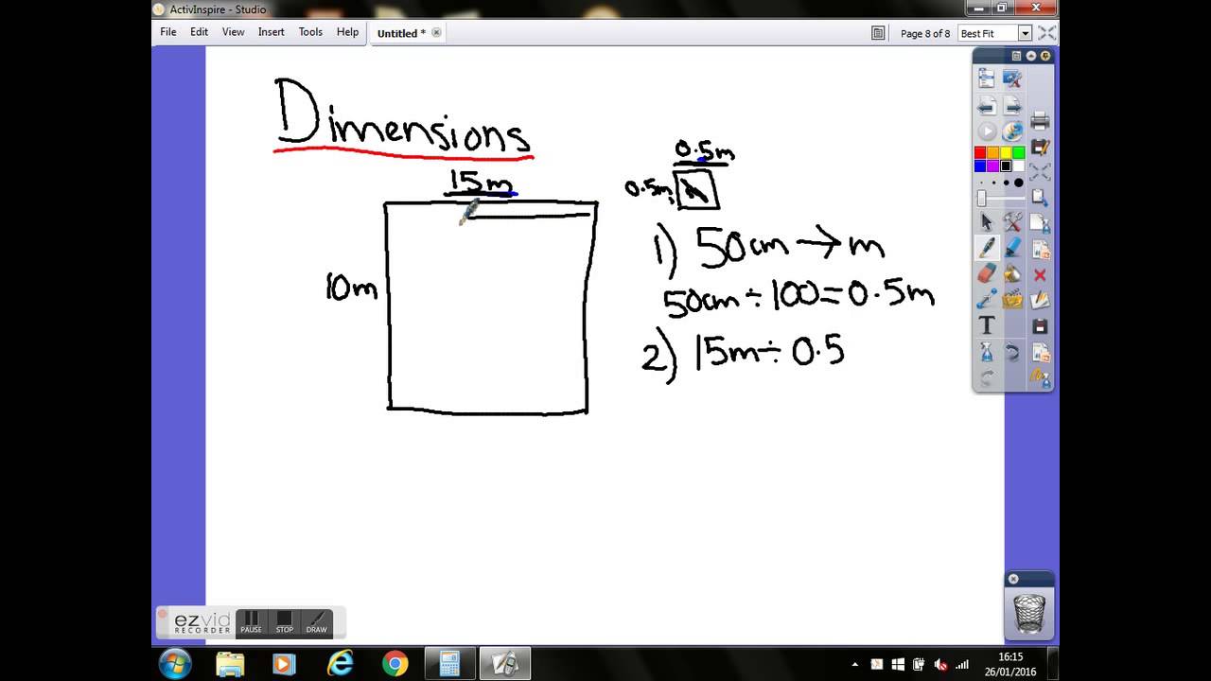Choose the Select arrow tool
Screen dimensions: 1211x681
(986, 222)
